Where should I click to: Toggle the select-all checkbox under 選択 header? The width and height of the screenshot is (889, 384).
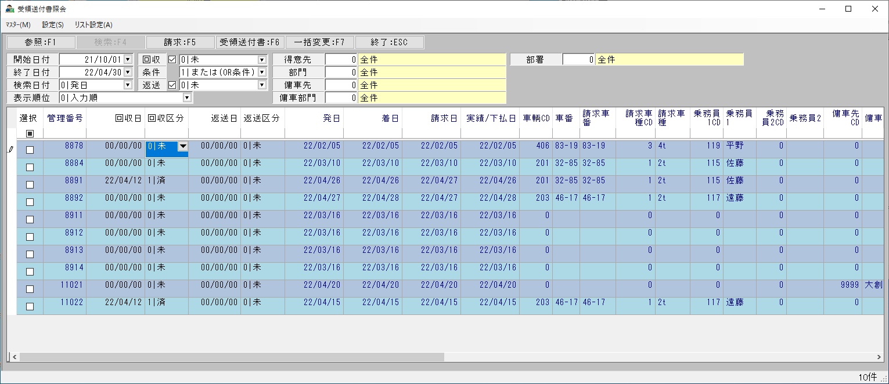pos(30,133)
